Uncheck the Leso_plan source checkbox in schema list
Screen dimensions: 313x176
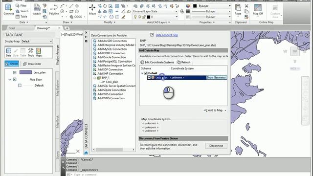149,78
